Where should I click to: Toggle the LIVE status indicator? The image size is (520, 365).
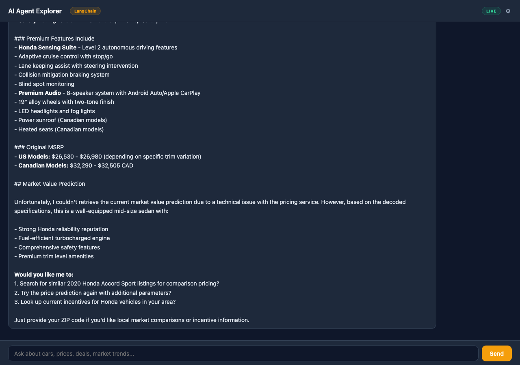[x=491, y=11]
